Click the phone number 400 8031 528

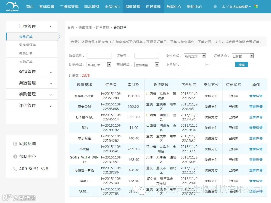click(x=34, y=169)
